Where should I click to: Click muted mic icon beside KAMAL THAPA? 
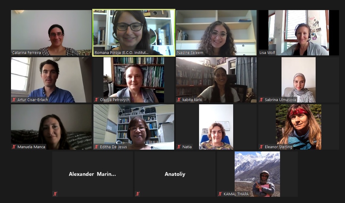tap(220, 194)
